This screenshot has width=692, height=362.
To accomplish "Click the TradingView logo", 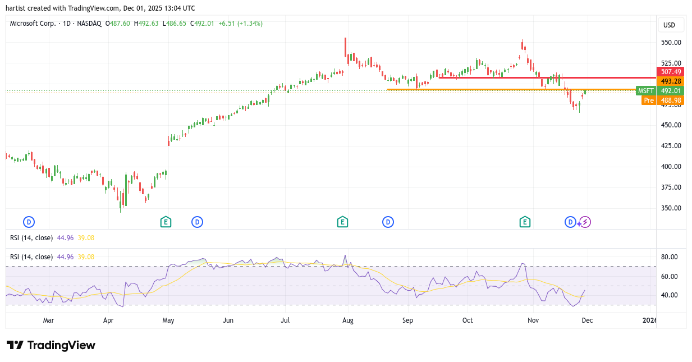I will 51,345.
